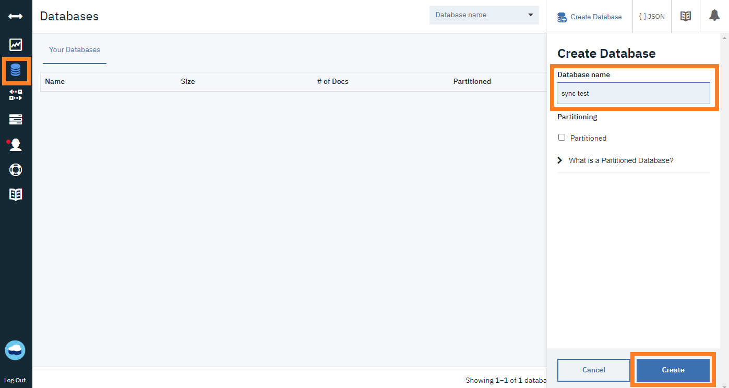
Task: Open the Documentation book icon in sidebar
Action: 16,195
